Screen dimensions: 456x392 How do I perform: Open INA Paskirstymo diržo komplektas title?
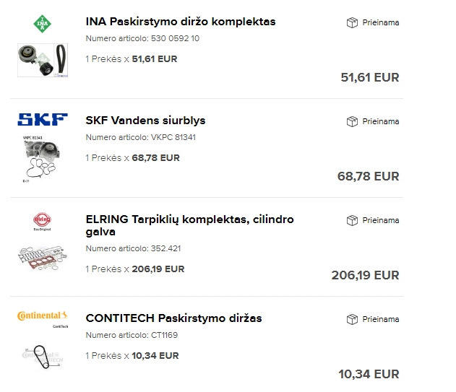click(x=180, y=22)
